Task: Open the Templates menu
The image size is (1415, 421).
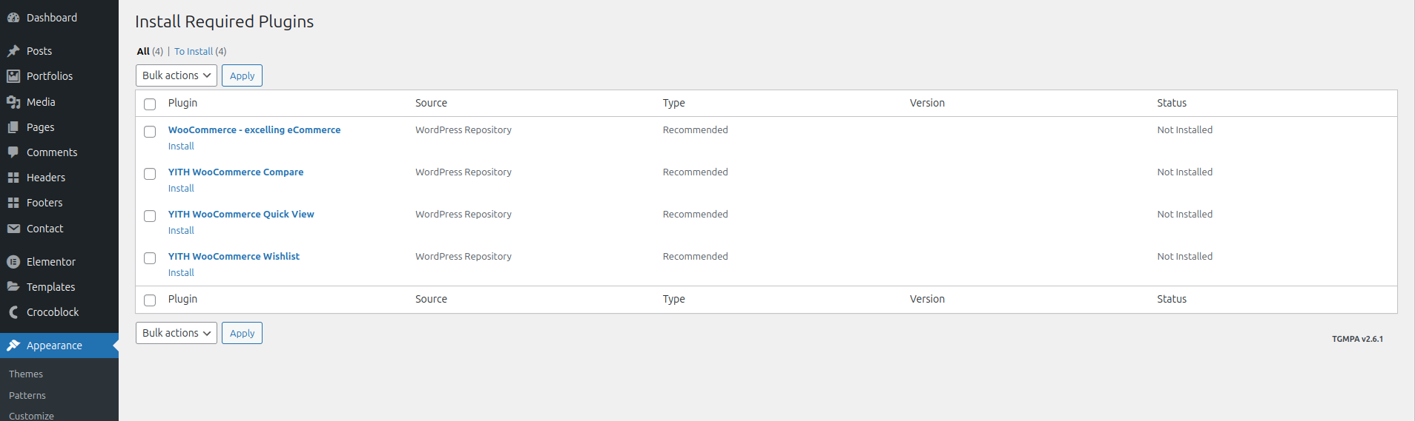Action: [59, 287]
